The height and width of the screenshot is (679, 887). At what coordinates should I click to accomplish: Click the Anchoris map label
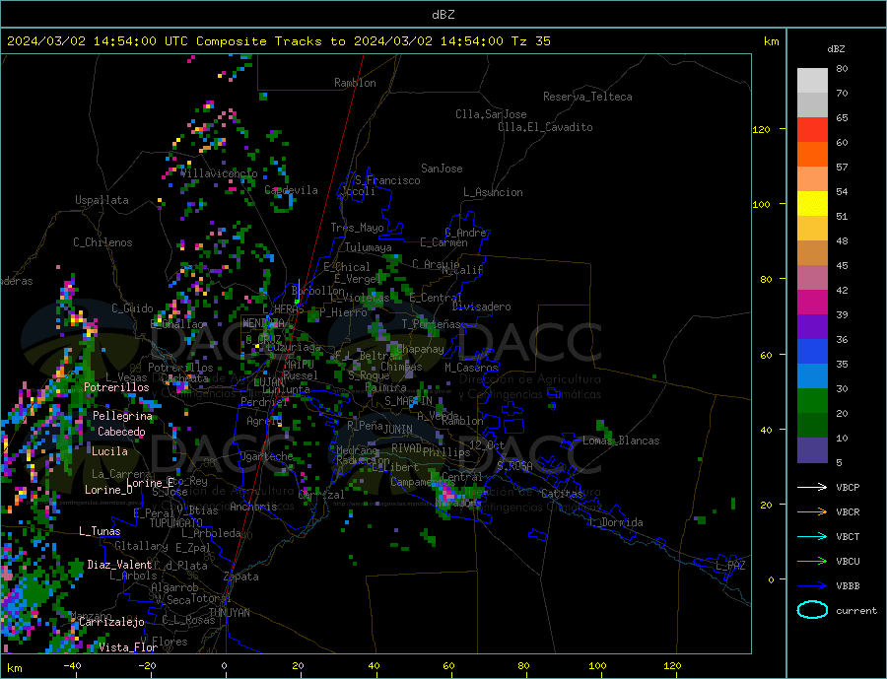coord(253,507)
